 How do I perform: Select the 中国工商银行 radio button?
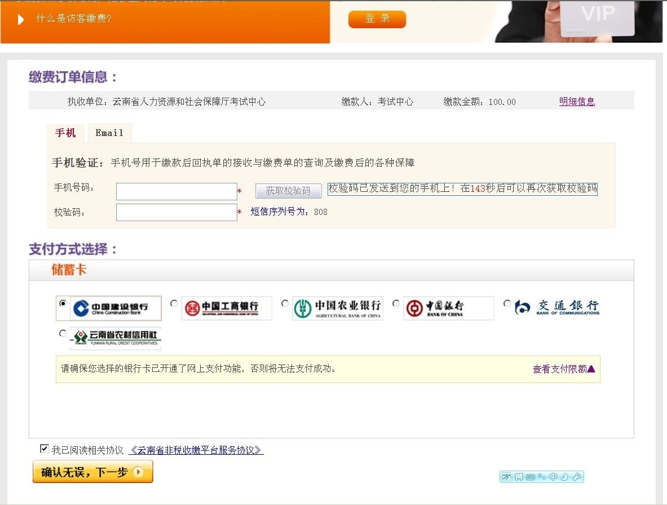(174, 303)
